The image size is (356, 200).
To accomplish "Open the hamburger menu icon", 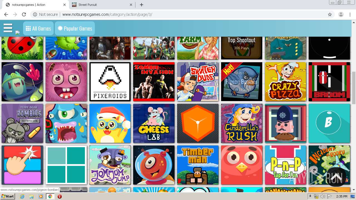I will (x=8, y=28).
